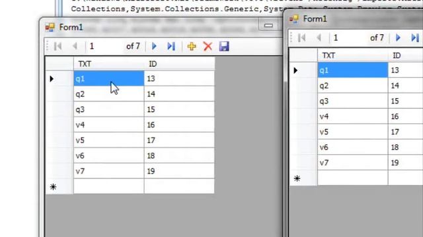Click current-row arrow header in left Form1

59,78
